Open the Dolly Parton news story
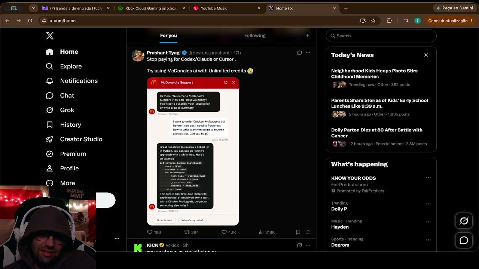The width and height of the screenshot is (479, 269). coord(381,137)
